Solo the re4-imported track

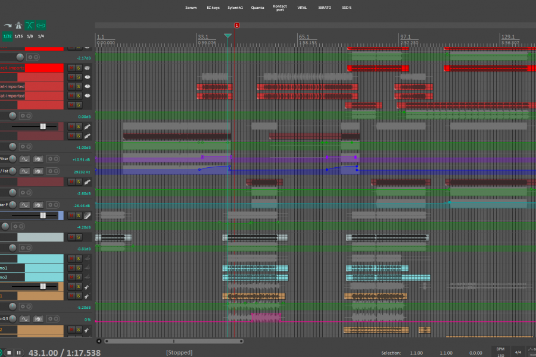pos(79,68)
